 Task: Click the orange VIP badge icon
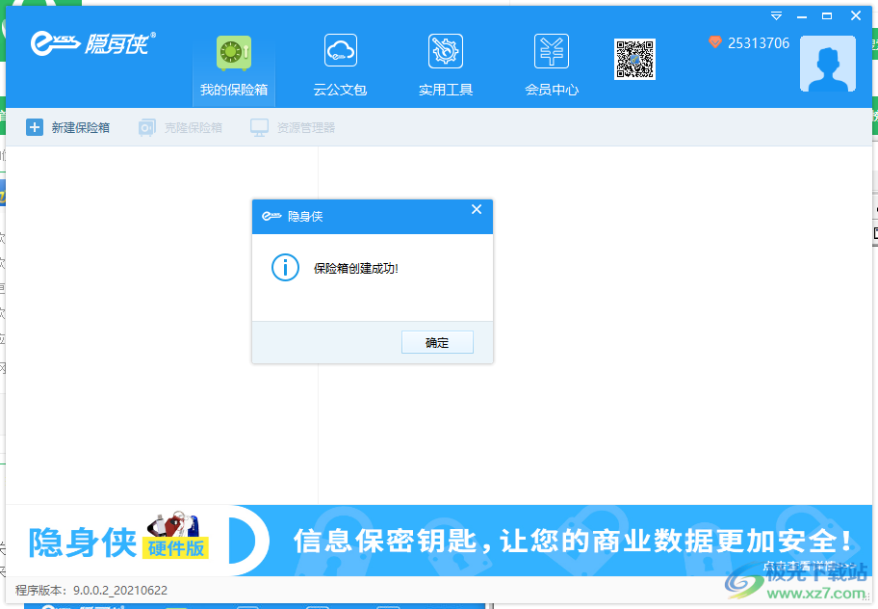[713, 42]
